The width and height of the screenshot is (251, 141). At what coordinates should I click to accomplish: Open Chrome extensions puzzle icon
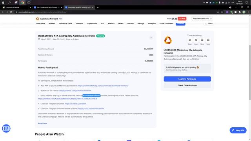[x=240, y=12]
